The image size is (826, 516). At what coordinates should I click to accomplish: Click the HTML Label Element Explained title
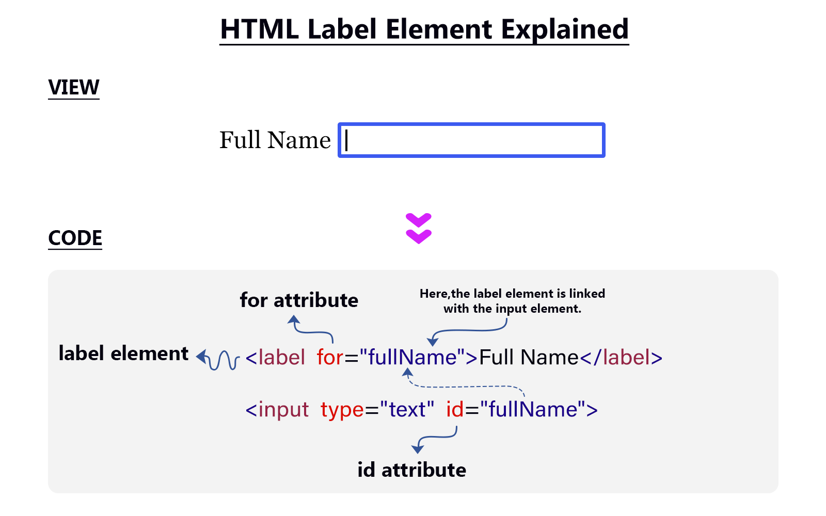pos(424,29)
